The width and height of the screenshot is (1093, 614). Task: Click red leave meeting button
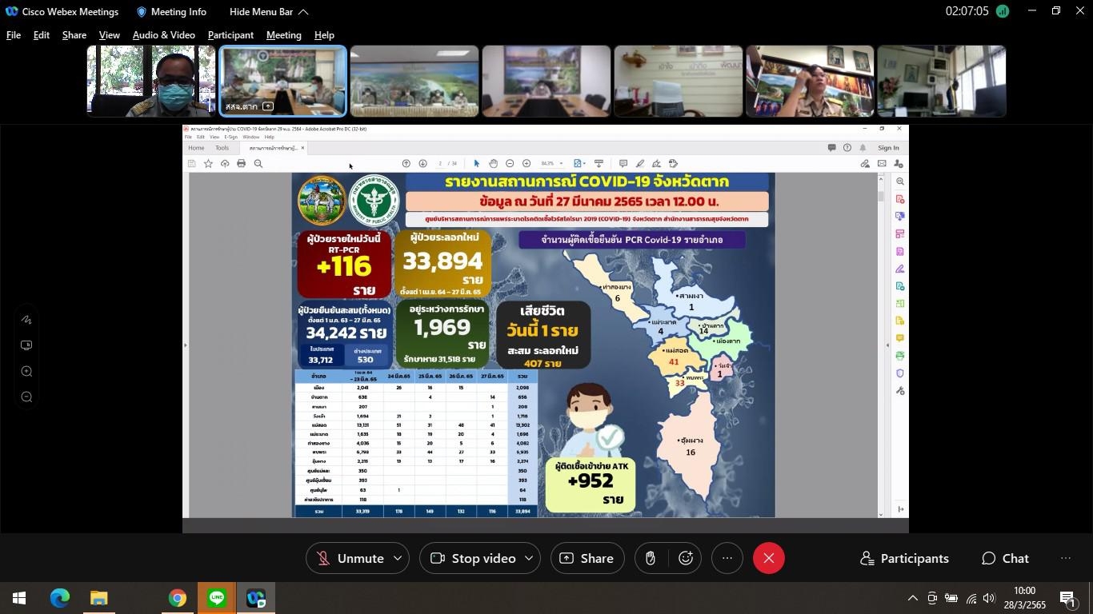(769, 558)
